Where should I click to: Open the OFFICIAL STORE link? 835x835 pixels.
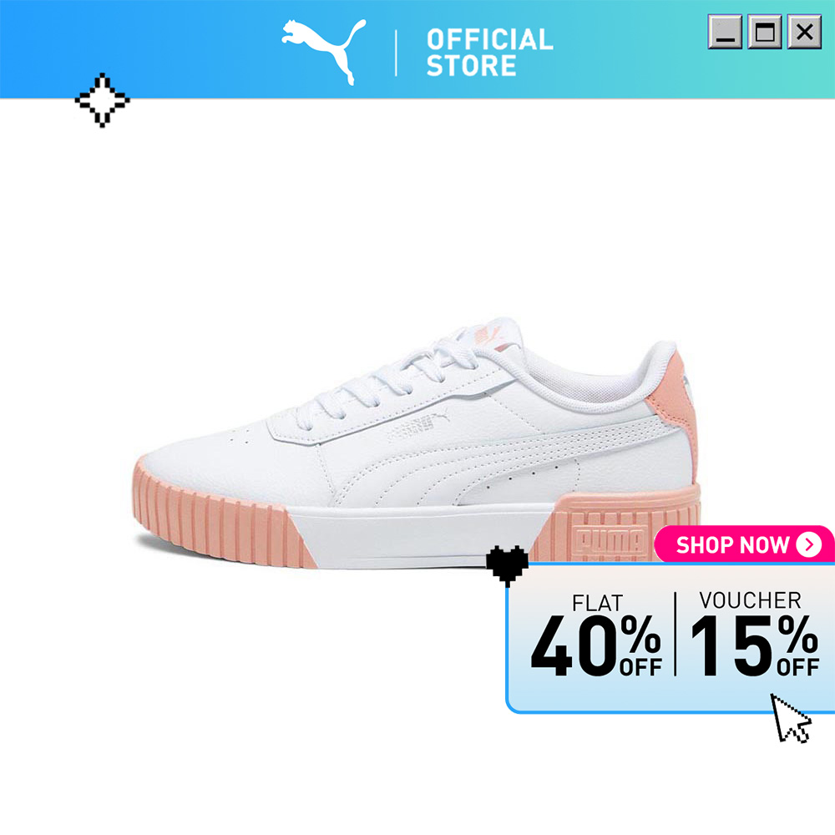click(x=489, y=52)
